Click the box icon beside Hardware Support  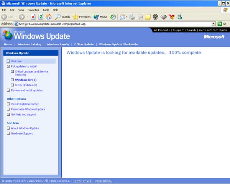(8, 133)
